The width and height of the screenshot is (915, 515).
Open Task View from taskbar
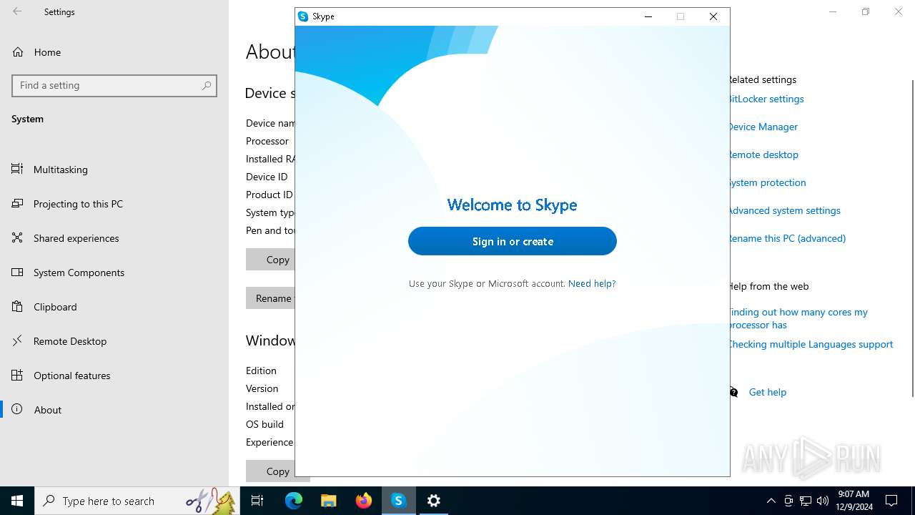click(x=257, y=501)
